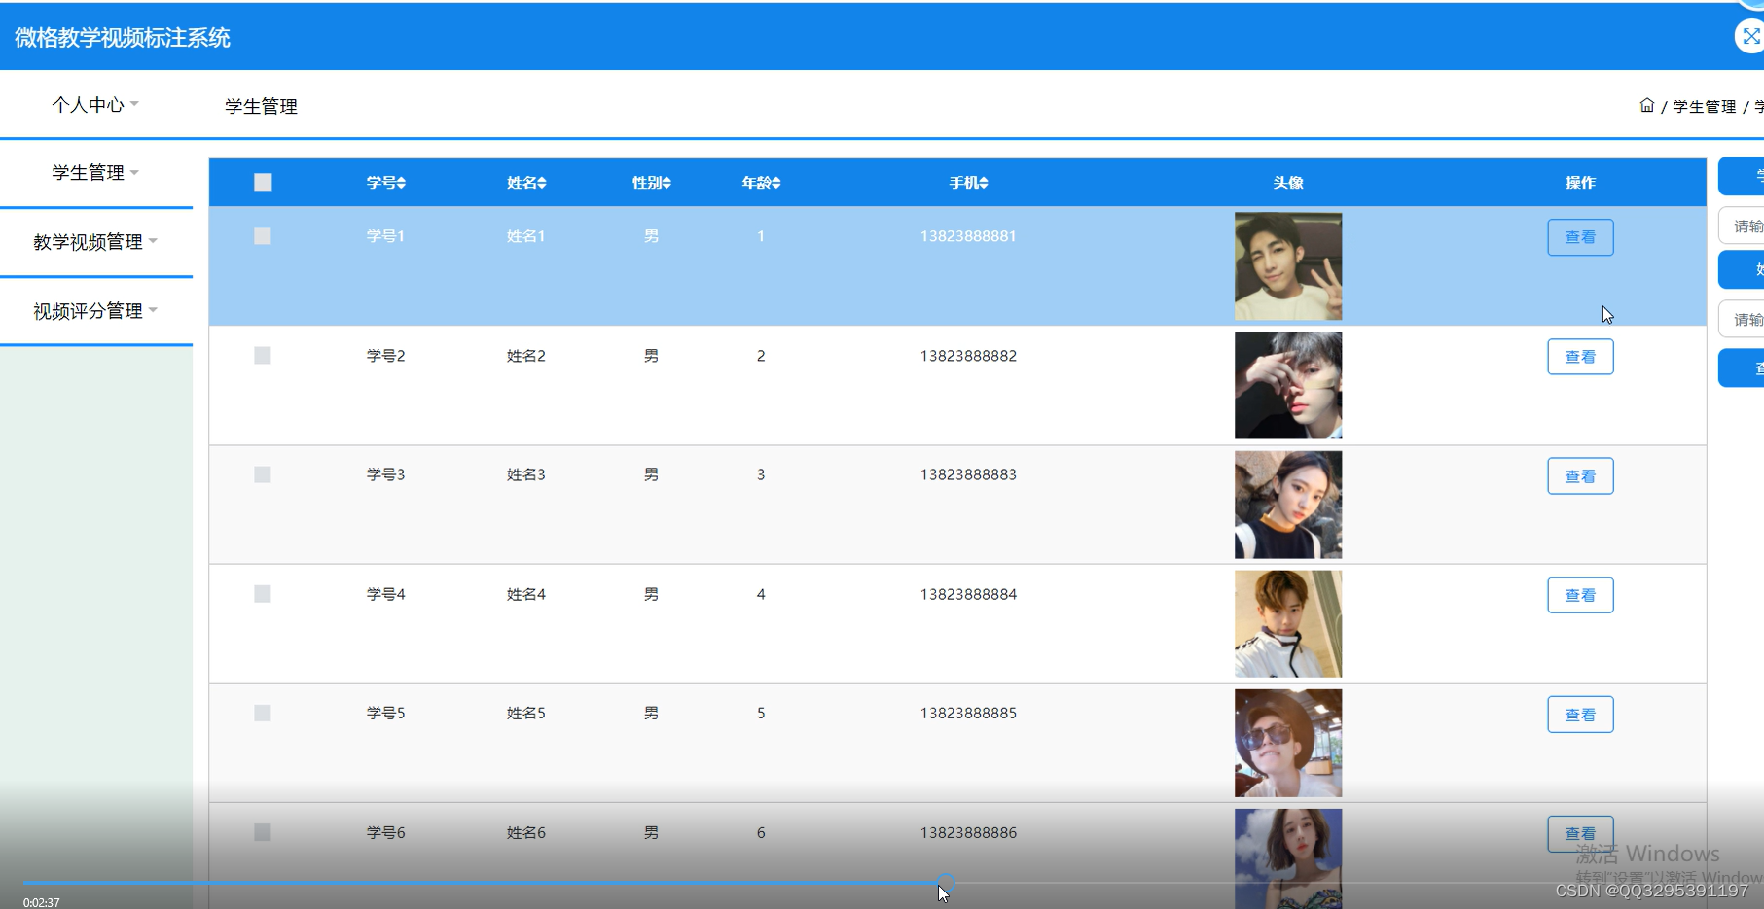Open avatar photo of 姓名1

tap(1288, 266)
